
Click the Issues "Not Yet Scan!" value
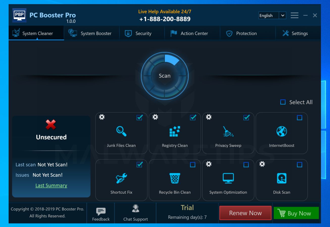coord(47,175)
